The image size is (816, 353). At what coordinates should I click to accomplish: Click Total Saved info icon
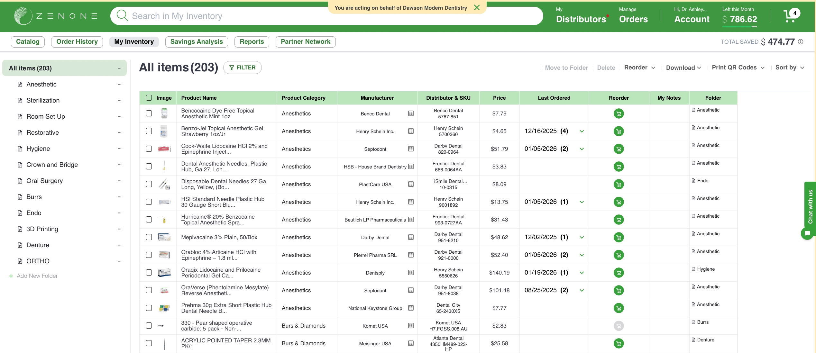(801, 42)
